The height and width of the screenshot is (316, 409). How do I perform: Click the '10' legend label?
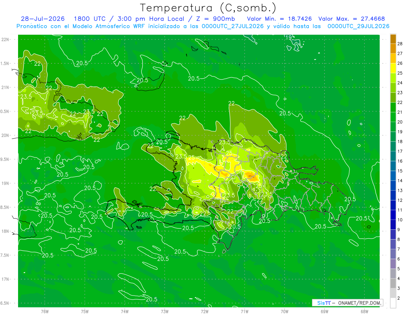click(400, 220)
